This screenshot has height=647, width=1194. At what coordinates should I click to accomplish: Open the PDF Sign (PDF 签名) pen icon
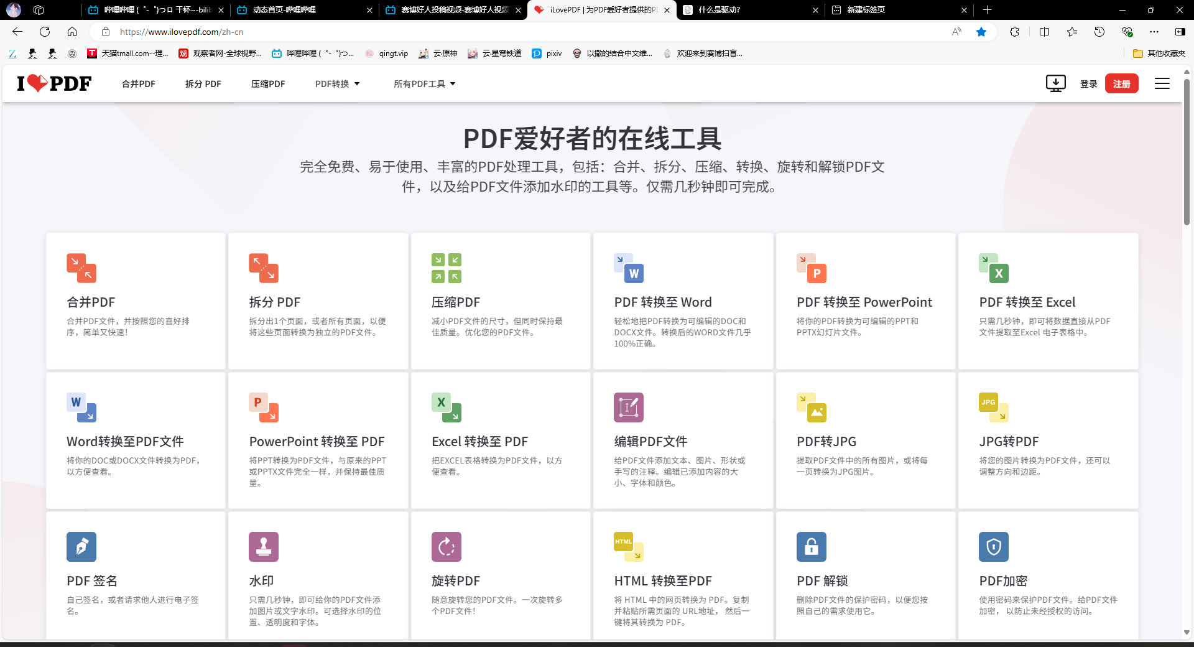pos(81,547)
